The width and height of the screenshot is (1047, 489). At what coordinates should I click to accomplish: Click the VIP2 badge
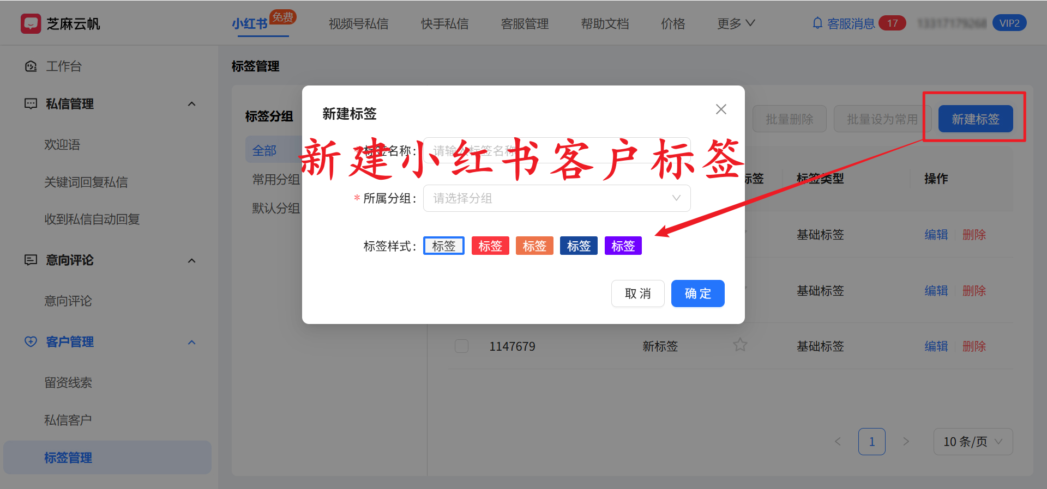click(1009, 23)
